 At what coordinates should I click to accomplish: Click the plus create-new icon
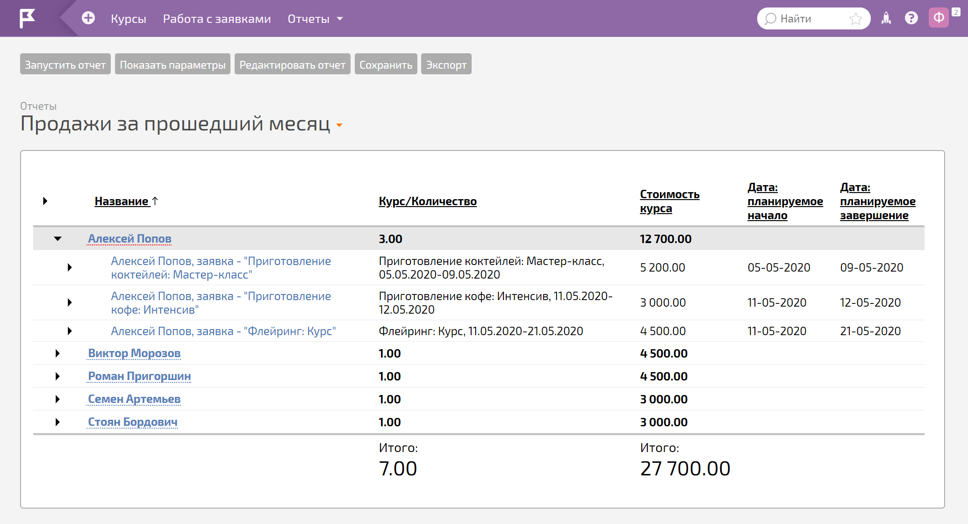(x=88, y=18)
